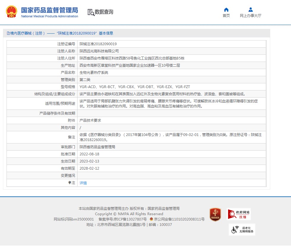Select approval department 陕西省药品监督管理局
This screenshot has height=250, width=291.
(97, 147)
